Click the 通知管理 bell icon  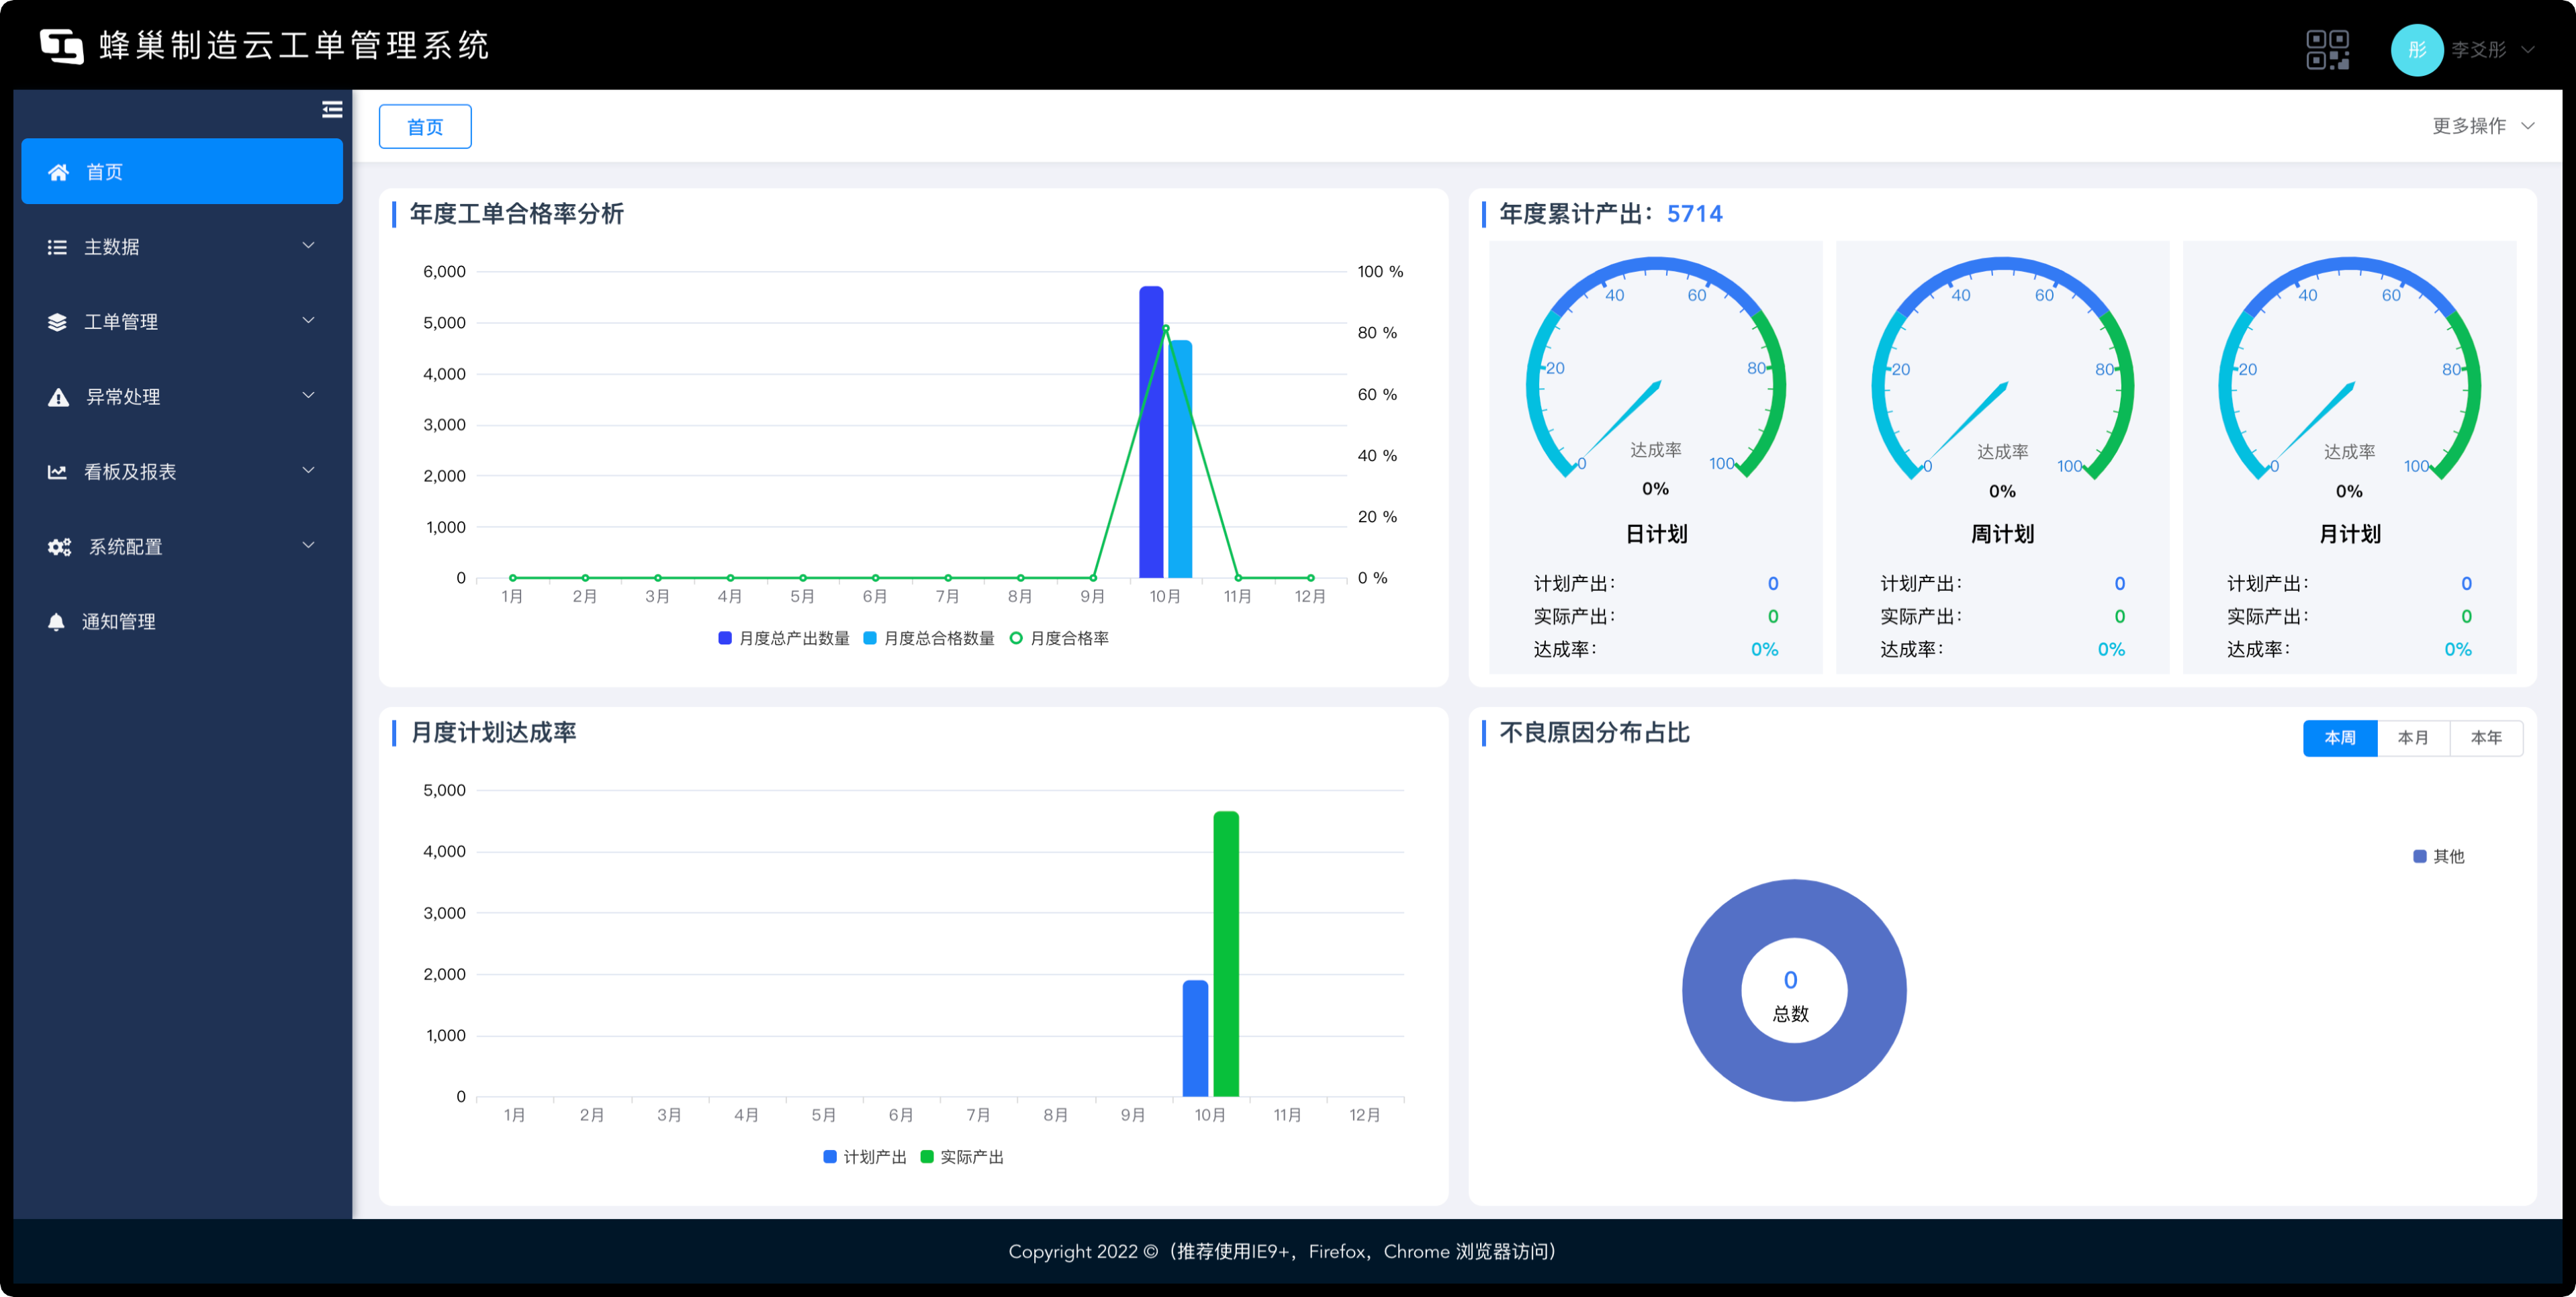pos(57,622)
